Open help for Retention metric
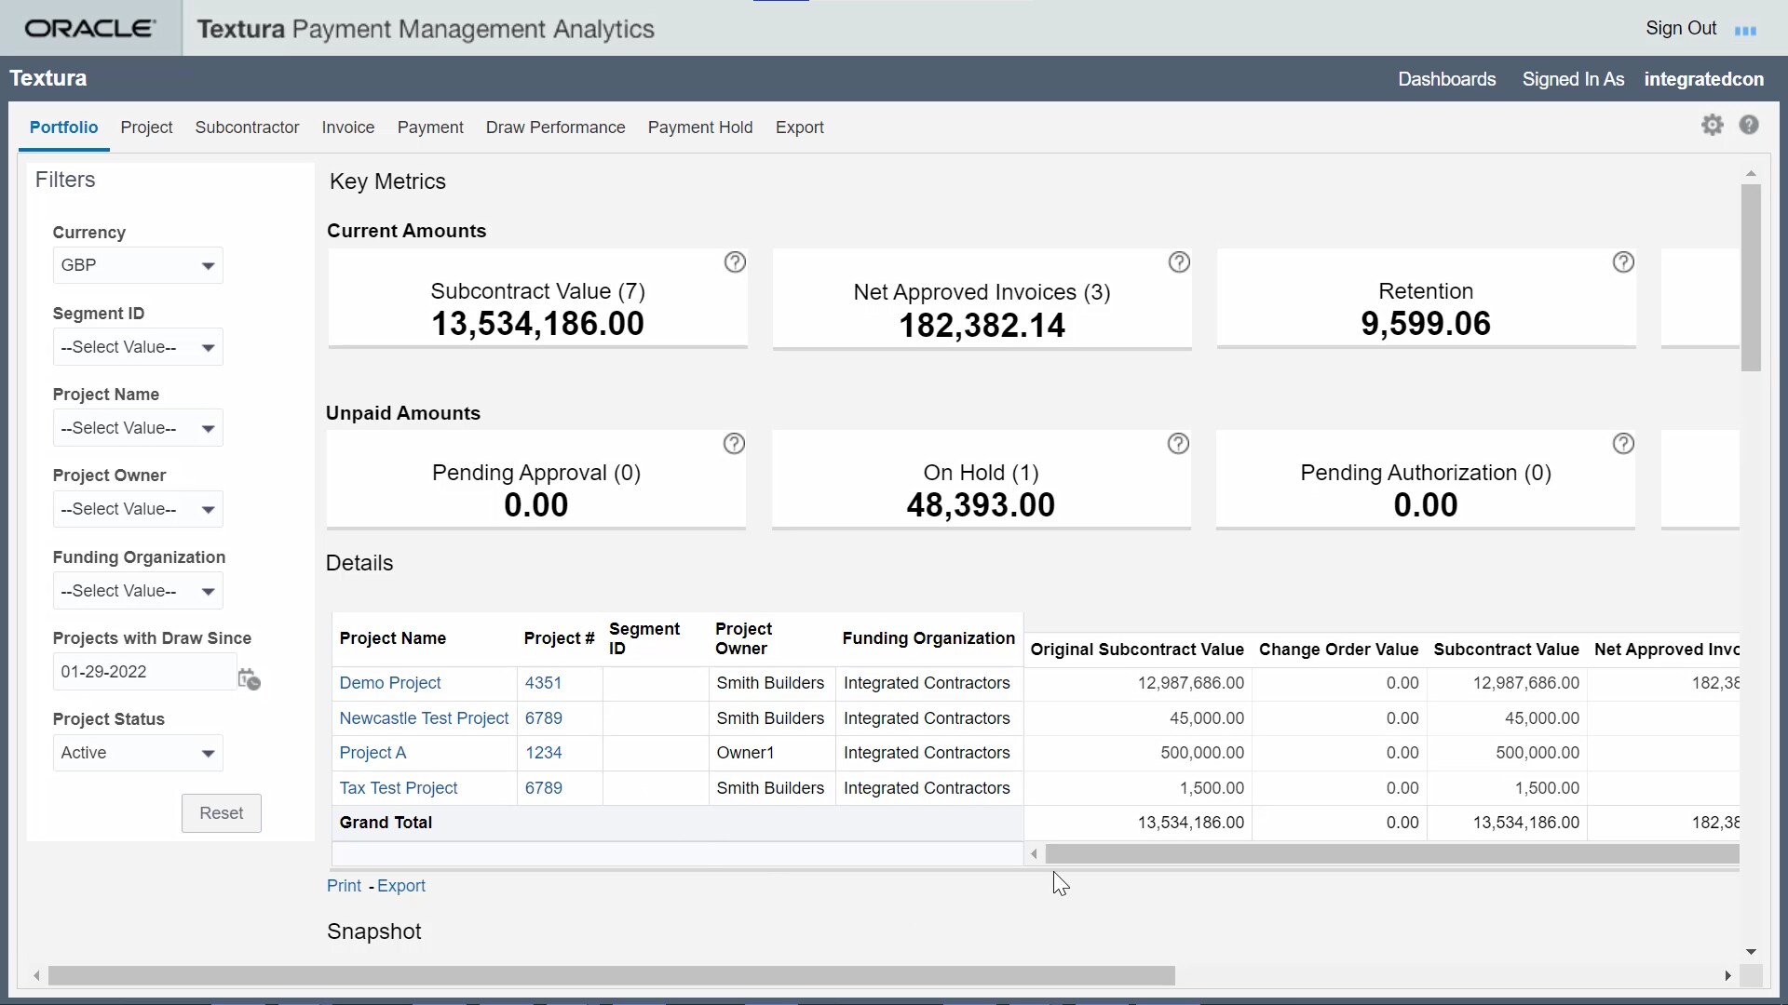The height and width of the screenshot is (1005, 1788). point(1623,262)
